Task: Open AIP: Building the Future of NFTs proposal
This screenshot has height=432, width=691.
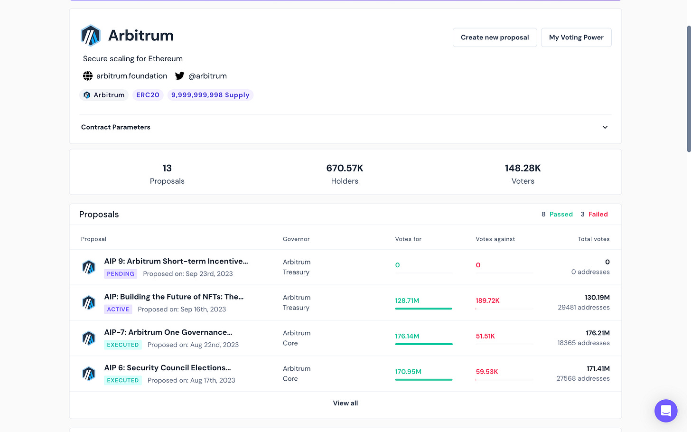Action: 174,297
